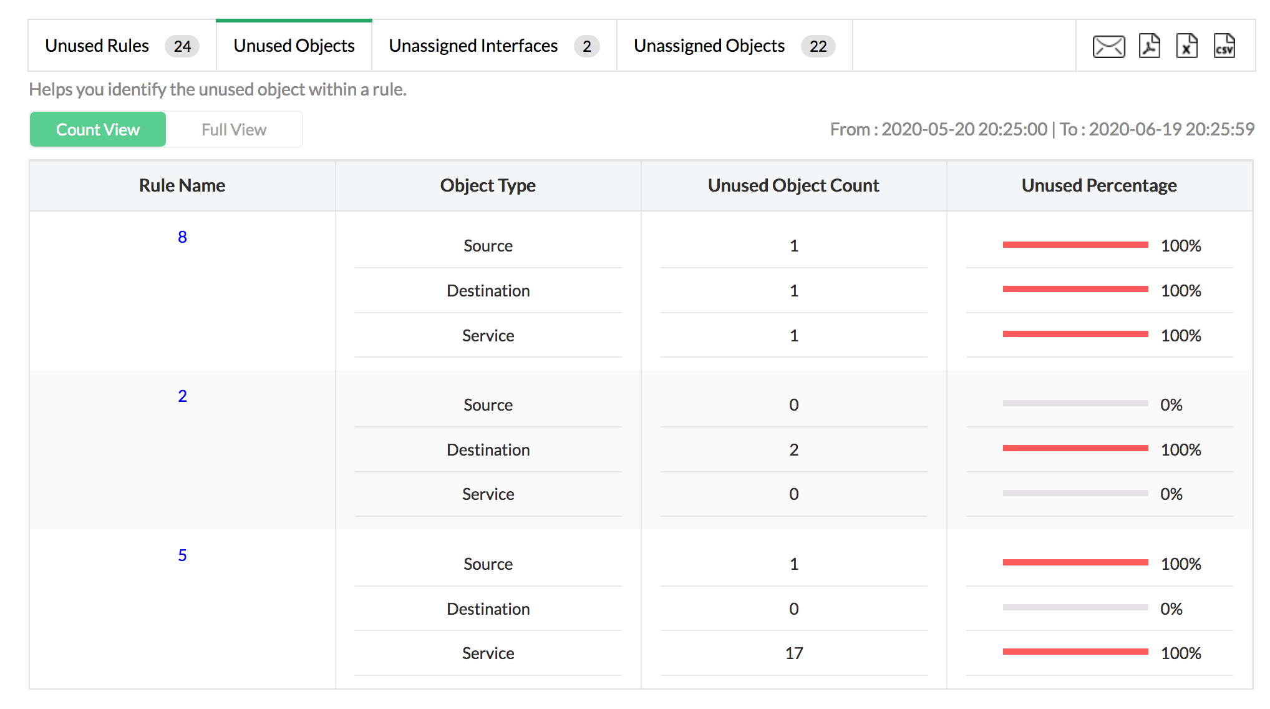Email the report
Screen dimensions: 1270x709
pyautogui.click(x=1108, y=45)
